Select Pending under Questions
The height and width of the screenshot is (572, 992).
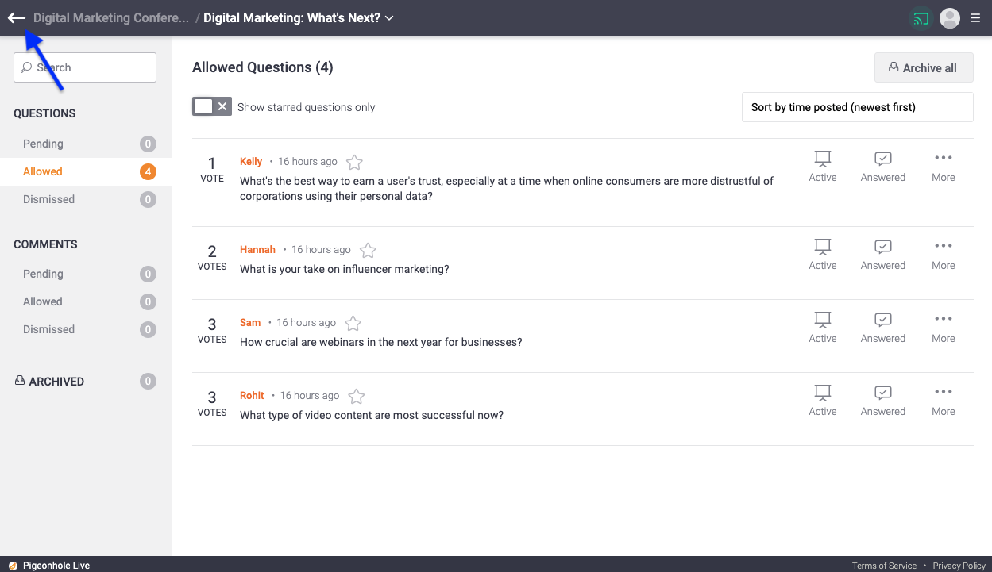pyautogui.click(x=44, y=144)
